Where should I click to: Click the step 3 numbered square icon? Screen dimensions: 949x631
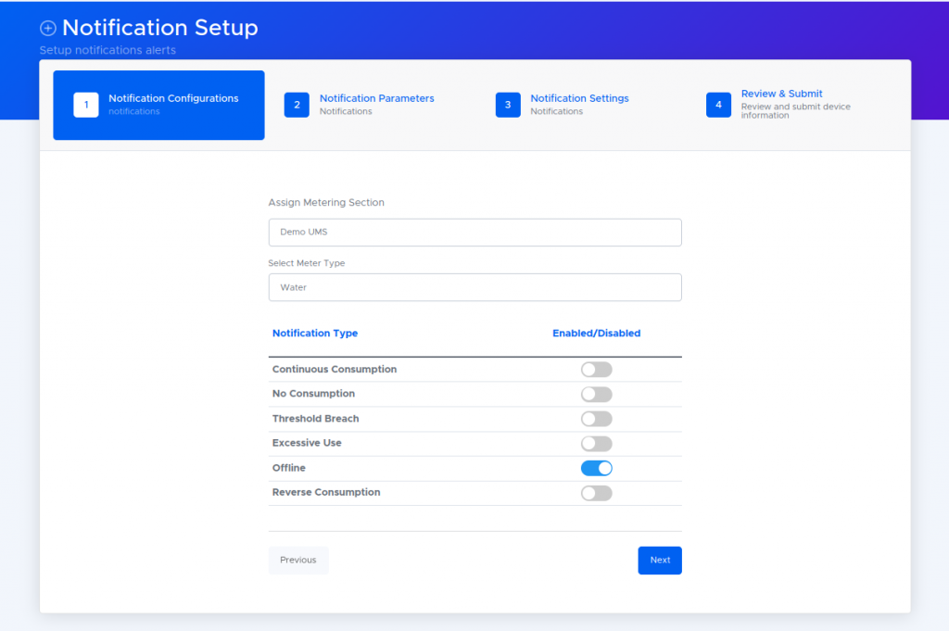508,105
